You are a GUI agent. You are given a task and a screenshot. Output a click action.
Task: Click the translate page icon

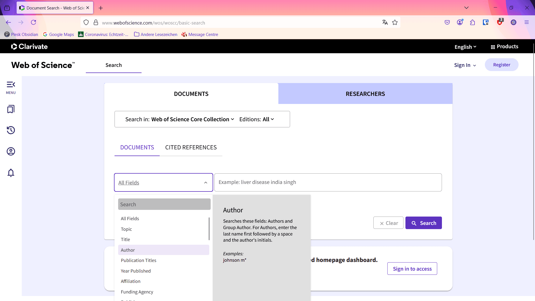385,22
